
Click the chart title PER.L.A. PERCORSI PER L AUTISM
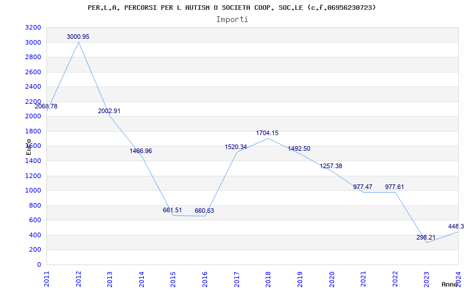pyautogui.click(x=231, y=8)
